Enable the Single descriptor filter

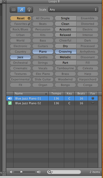pyautogui.click(x=65, y=18)
